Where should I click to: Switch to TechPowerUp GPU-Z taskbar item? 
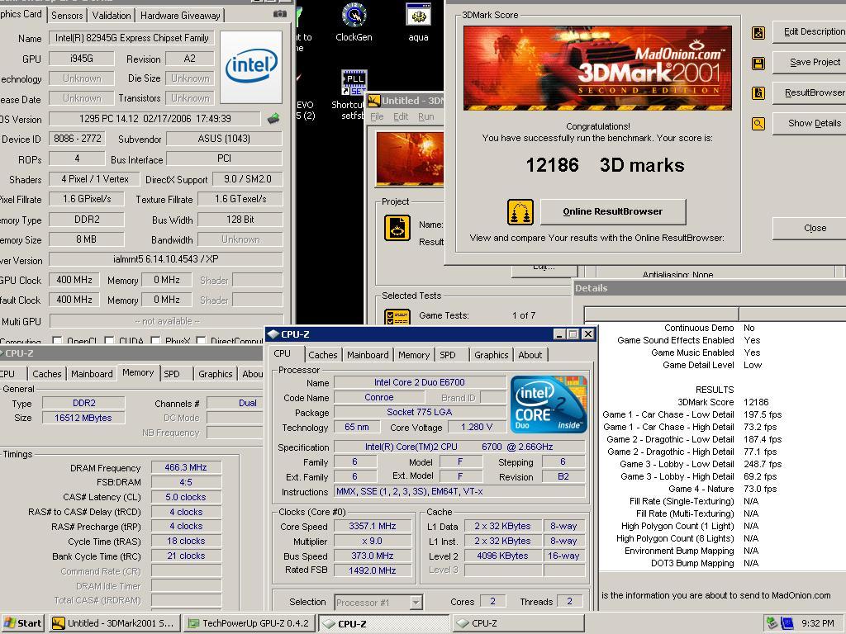(x=249, y=623)
